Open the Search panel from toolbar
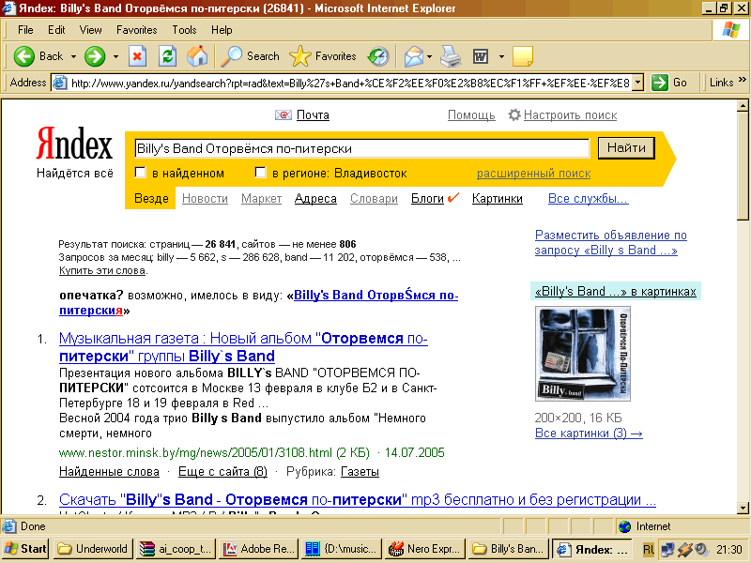 click(x=250, y=56)
